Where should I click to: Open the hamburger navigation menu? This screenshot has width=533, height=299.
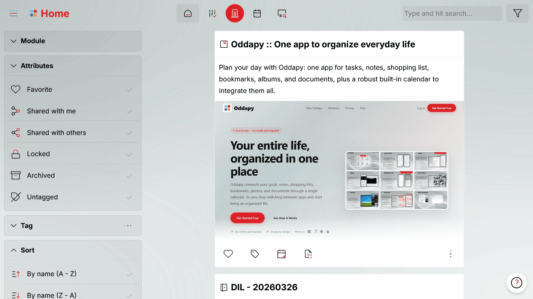point(13,13)
